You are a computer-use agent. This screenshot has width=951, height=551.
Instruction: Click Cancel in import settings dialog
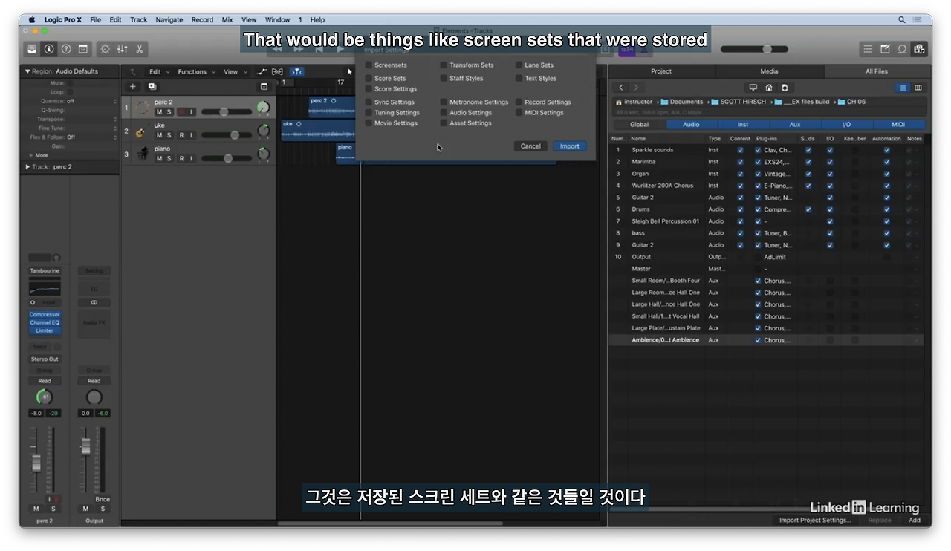[530, 146]
